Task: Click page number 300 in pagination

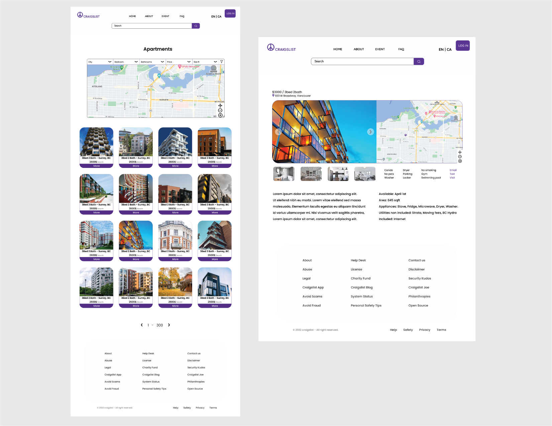Action: pos(159,325)
